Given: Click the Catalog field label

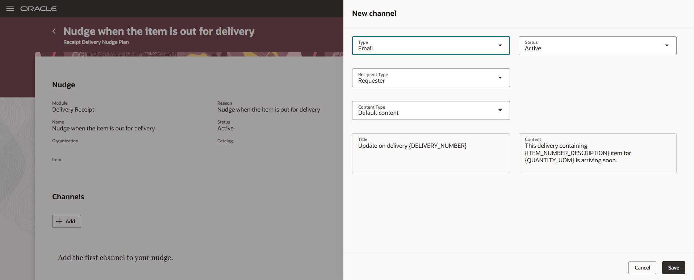Looking at the screenshot, I should pos(225,141).
